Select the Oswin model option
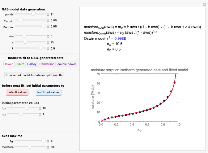Screen dimensions: 208x153 (x=9, y=64)
